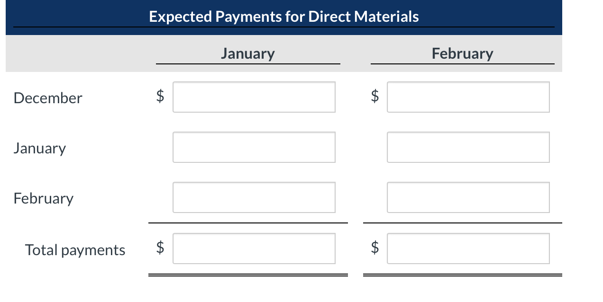Click the January row input under February column
The height and width of the screenshot is (302, 603).
pos(468,147)
